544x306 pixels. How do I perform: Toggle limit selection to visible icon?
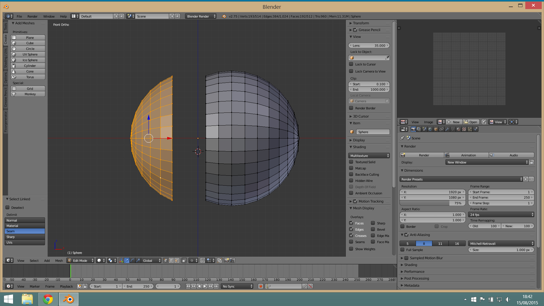pos(184,260)
